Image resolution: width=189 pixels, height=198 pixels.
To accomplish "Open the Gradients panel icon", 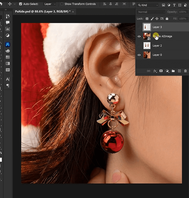I will (x=7, y=63).
